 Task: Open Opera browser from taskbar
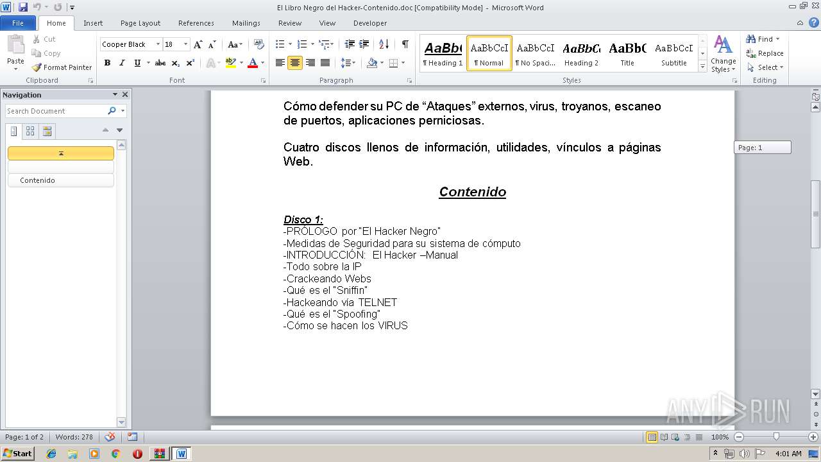pyautogui.click(x=137, y=454)
